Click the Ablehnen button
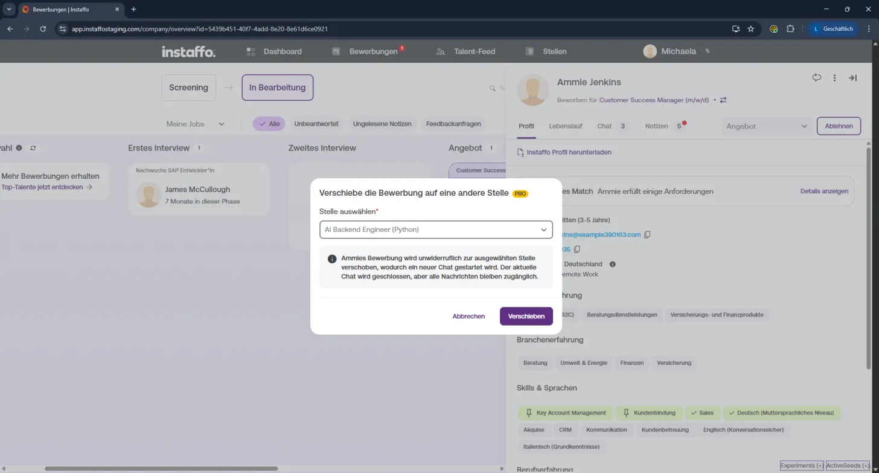The width and height of the screenshot is (879, 473). (839, 126)
